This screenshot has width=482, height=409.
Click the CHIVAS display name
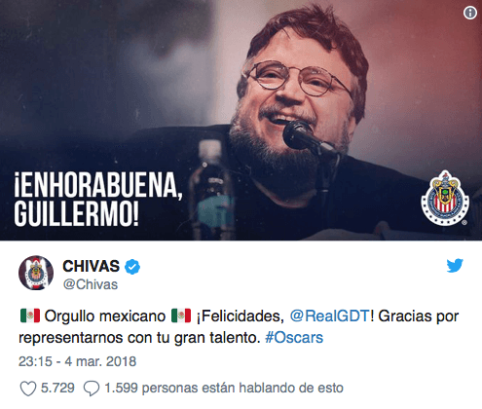tap(92, 267)
